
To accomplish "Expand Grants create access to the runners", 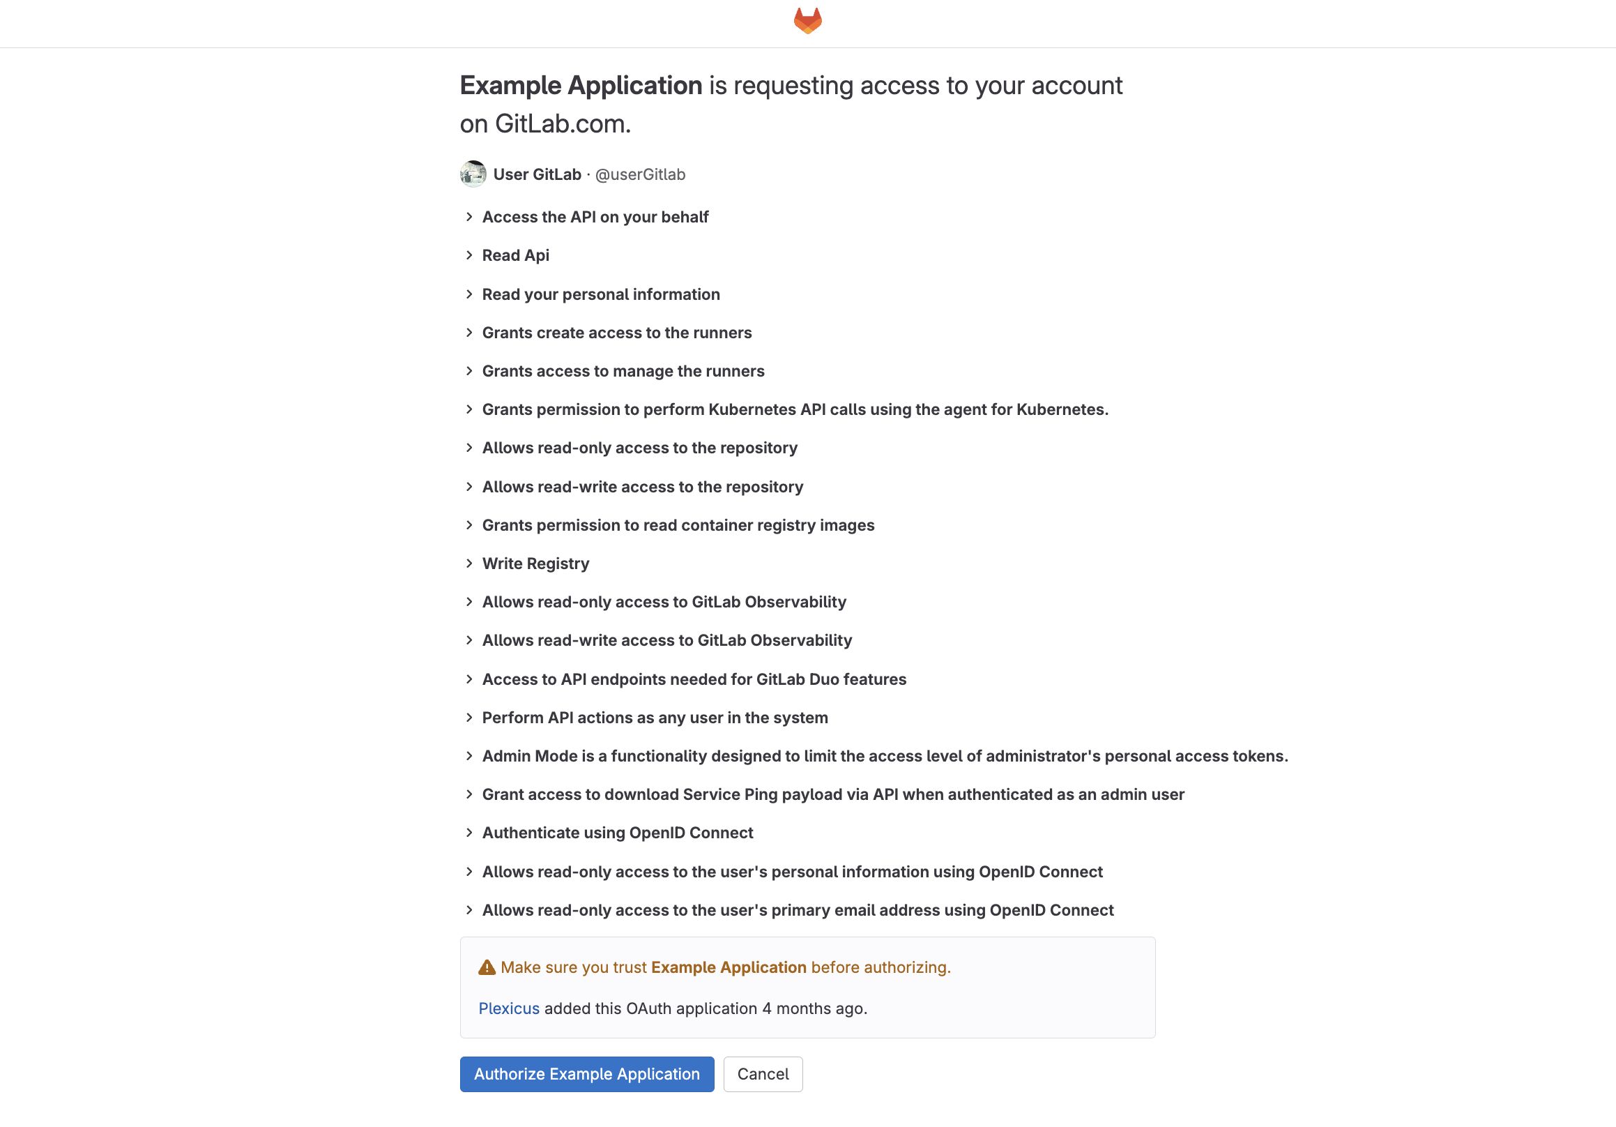I will pyautogui.click(x=470, y=332).
